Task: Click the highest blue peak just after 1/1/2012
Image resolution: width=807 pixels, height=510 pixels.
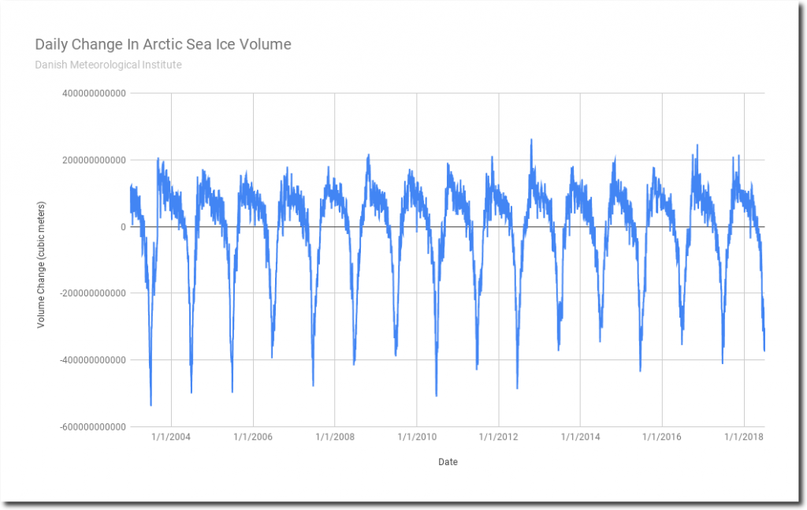Action: pos(531,140)
